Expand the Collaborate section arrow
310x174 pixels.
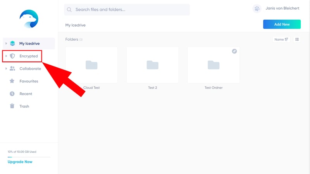pos(6,69)
